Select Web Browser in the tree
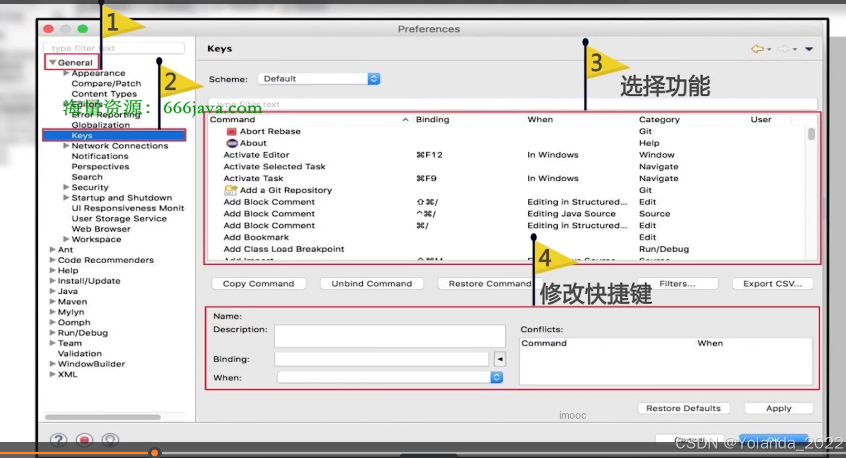846x458 pixels. point(101,229)
